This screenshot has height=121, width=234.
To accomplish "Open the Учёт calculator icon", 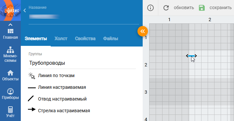I will pyautogui.click(x=10, y=110).
